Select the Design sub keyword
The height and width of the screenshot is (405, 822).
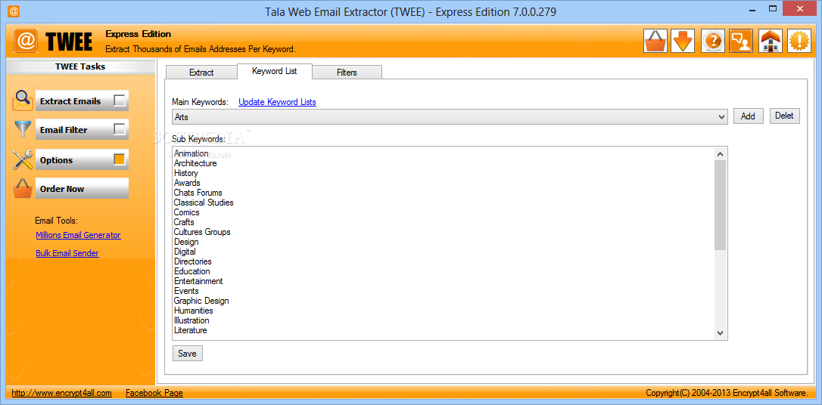[x=186, y=242]
